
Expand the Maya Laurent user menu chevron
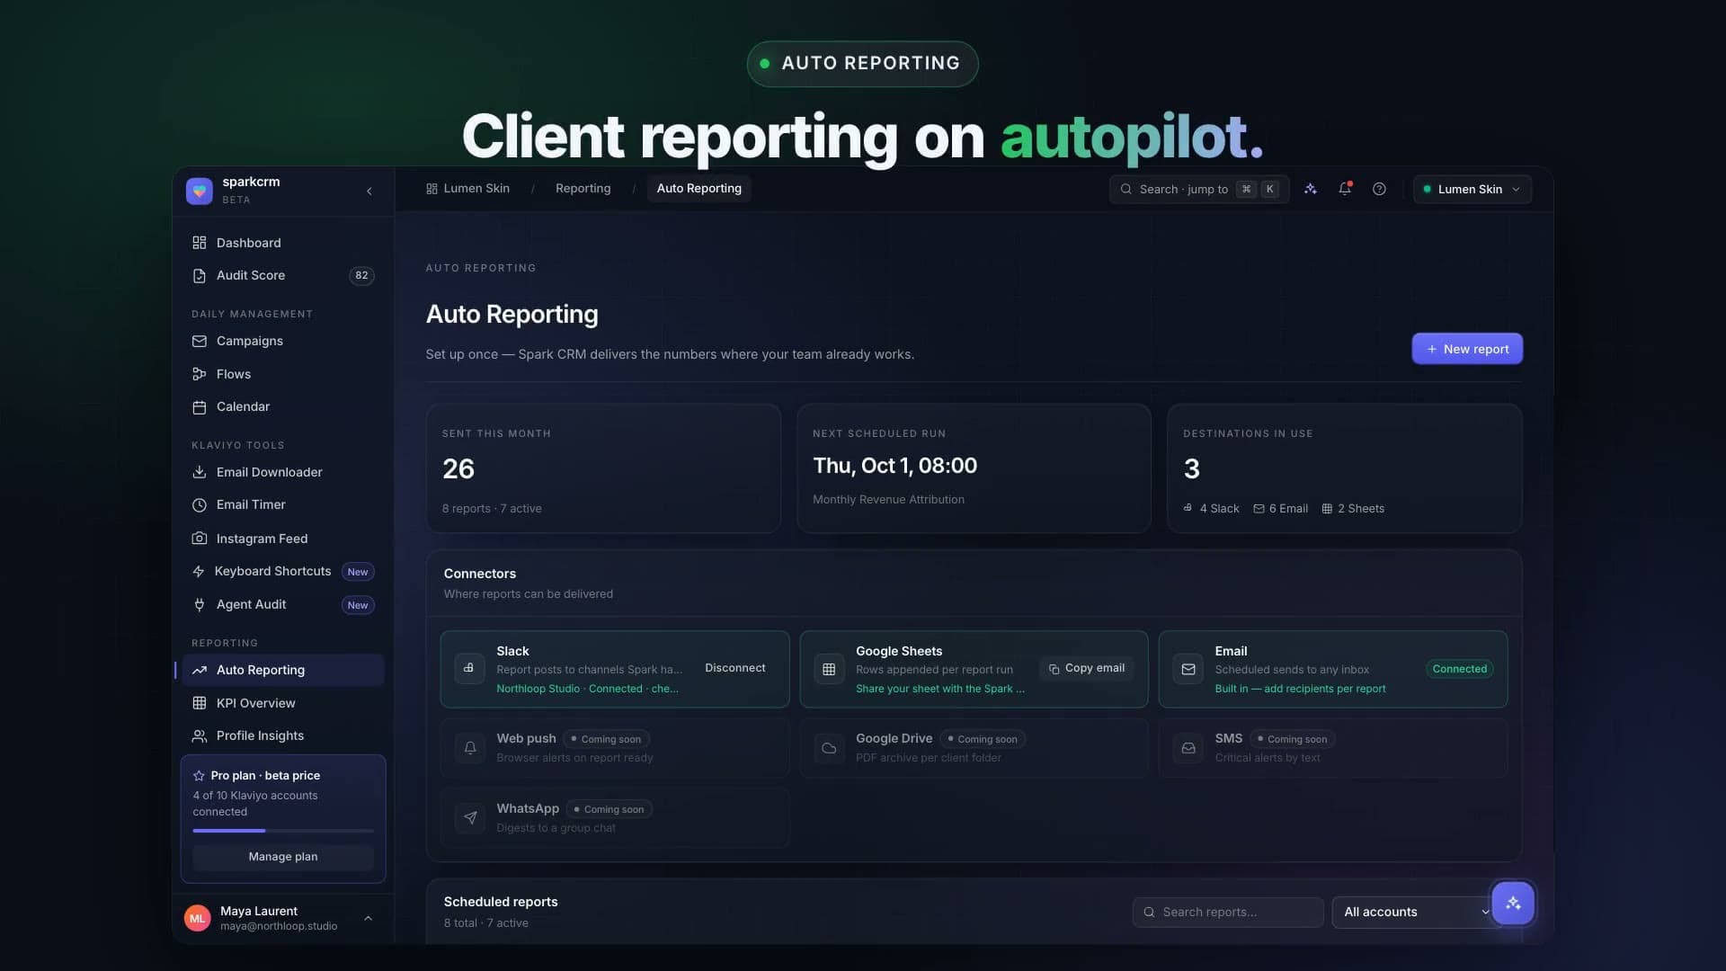click(x=368, y=918)
